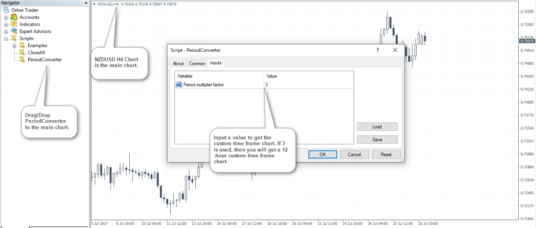Click the CloseAll script icon

coord(22,53)
